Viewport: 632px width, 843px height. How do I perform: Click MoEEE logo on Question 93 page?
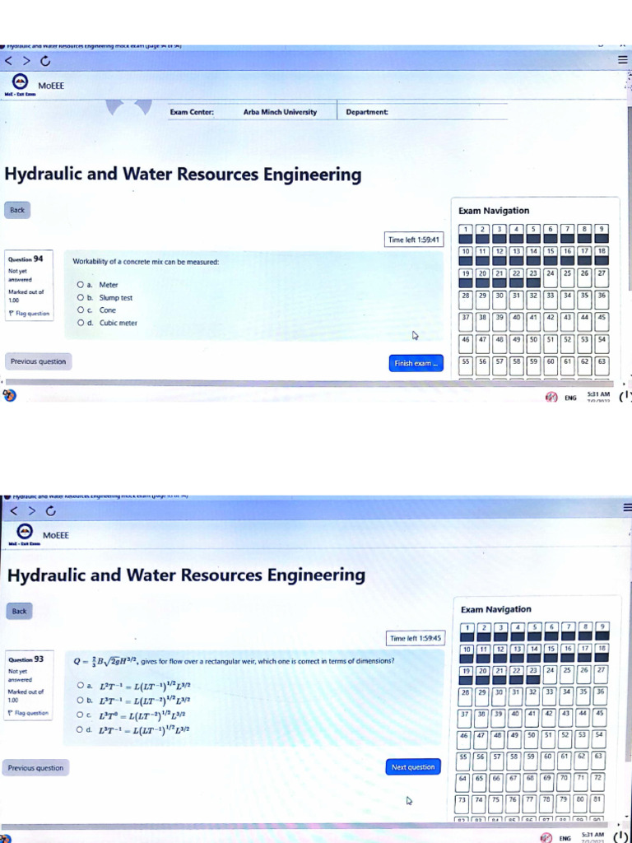pos(25,533)
